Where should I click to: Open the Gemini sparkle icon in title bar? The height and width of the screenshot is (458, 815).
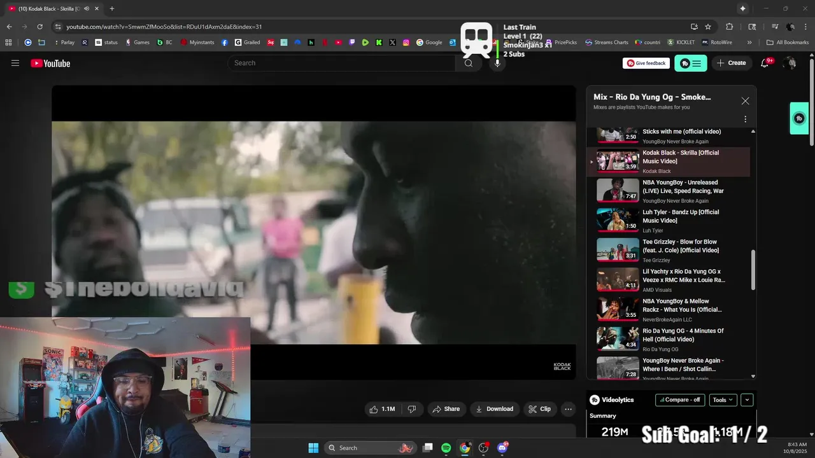(x=742, y=8)
